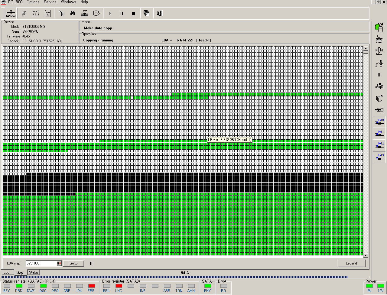Click the Make data copy mode text
Screen dimensions: 387x295
(x=98, y=28)
